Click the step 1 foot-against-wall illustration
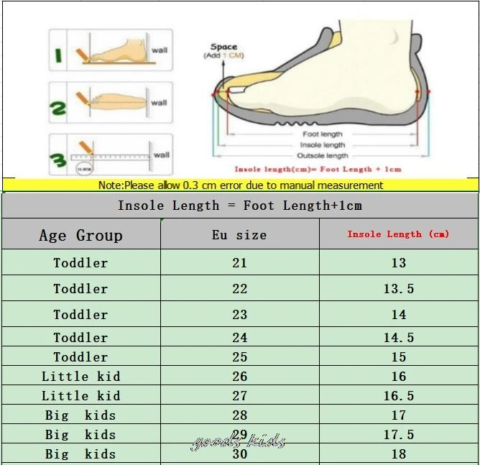This screenshot has height=465, width=480. pos(111,50)
